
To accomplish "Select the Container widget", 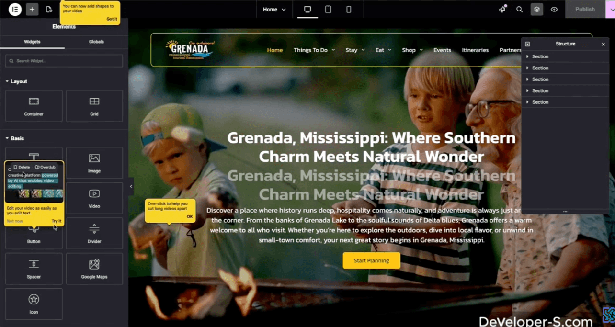I will coord(34,106).
